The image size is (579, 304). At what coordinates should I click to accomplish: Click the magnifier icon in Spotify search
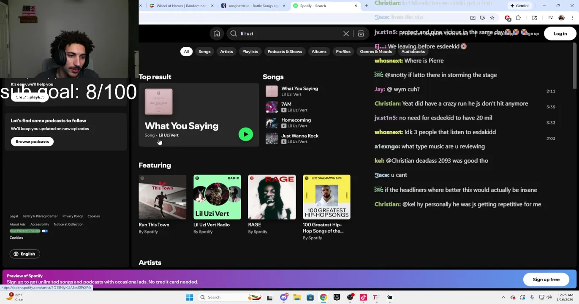coord(234,34)
